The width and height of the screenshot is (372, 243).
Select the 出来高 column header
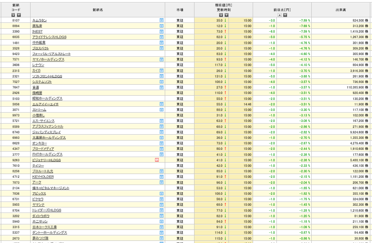(341, 10)
